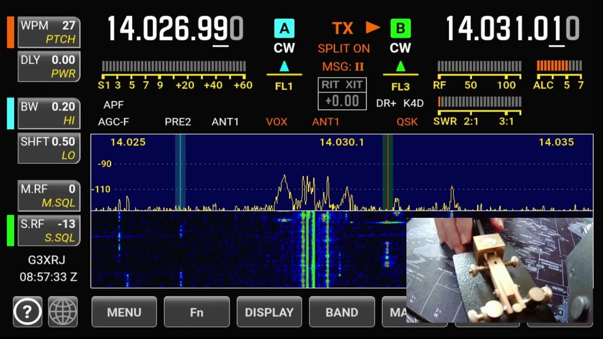The image size is (603, 339).
Task: Click the 14.030.1 center frequency label
Action: (342, 142)
